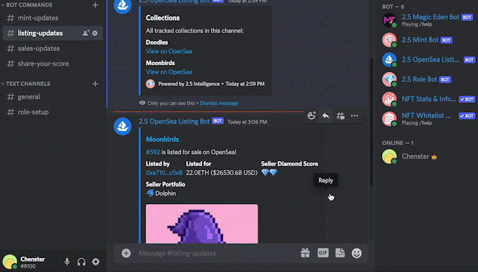The height and width of the screenshot is (272, 478).
Task: Select the listing-updates channel
Action: click(x=53, y=33)
